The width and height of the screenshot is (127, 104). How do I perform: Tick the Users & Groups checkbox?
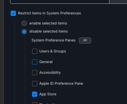[35, 51]
